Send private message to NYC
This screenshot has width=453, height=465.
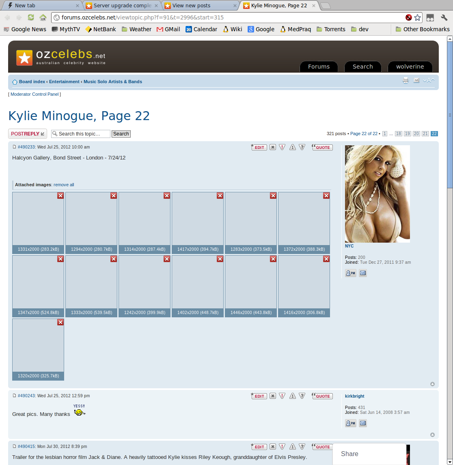coord(350,273)
